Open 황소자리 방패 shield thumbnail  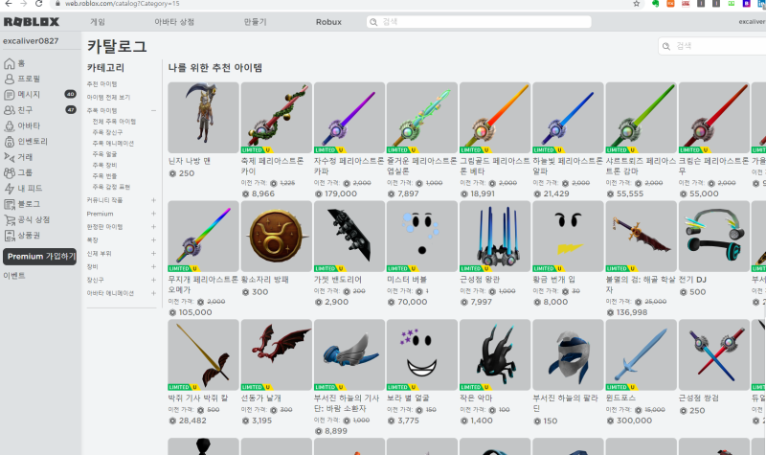pos(276,236)
